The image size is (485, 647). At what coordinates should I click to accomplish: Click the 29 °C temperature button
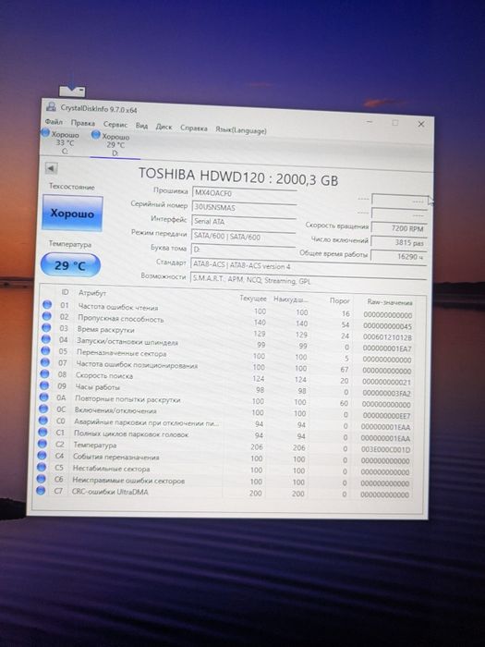tap(70, 265)
